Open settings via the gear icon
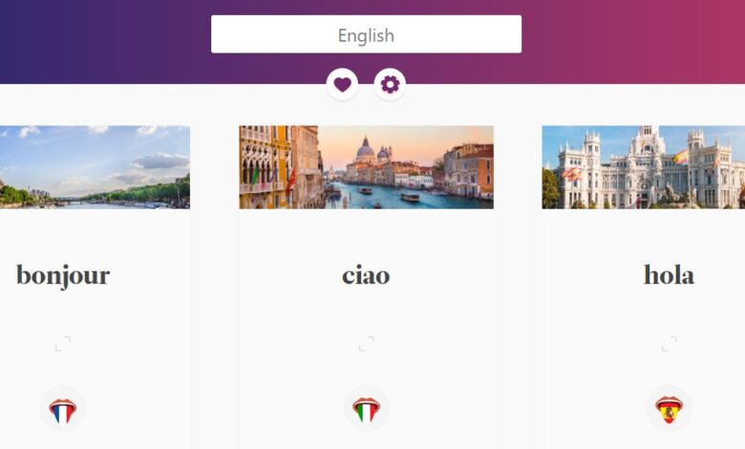The image size is (745, 449). coord(390,85)
